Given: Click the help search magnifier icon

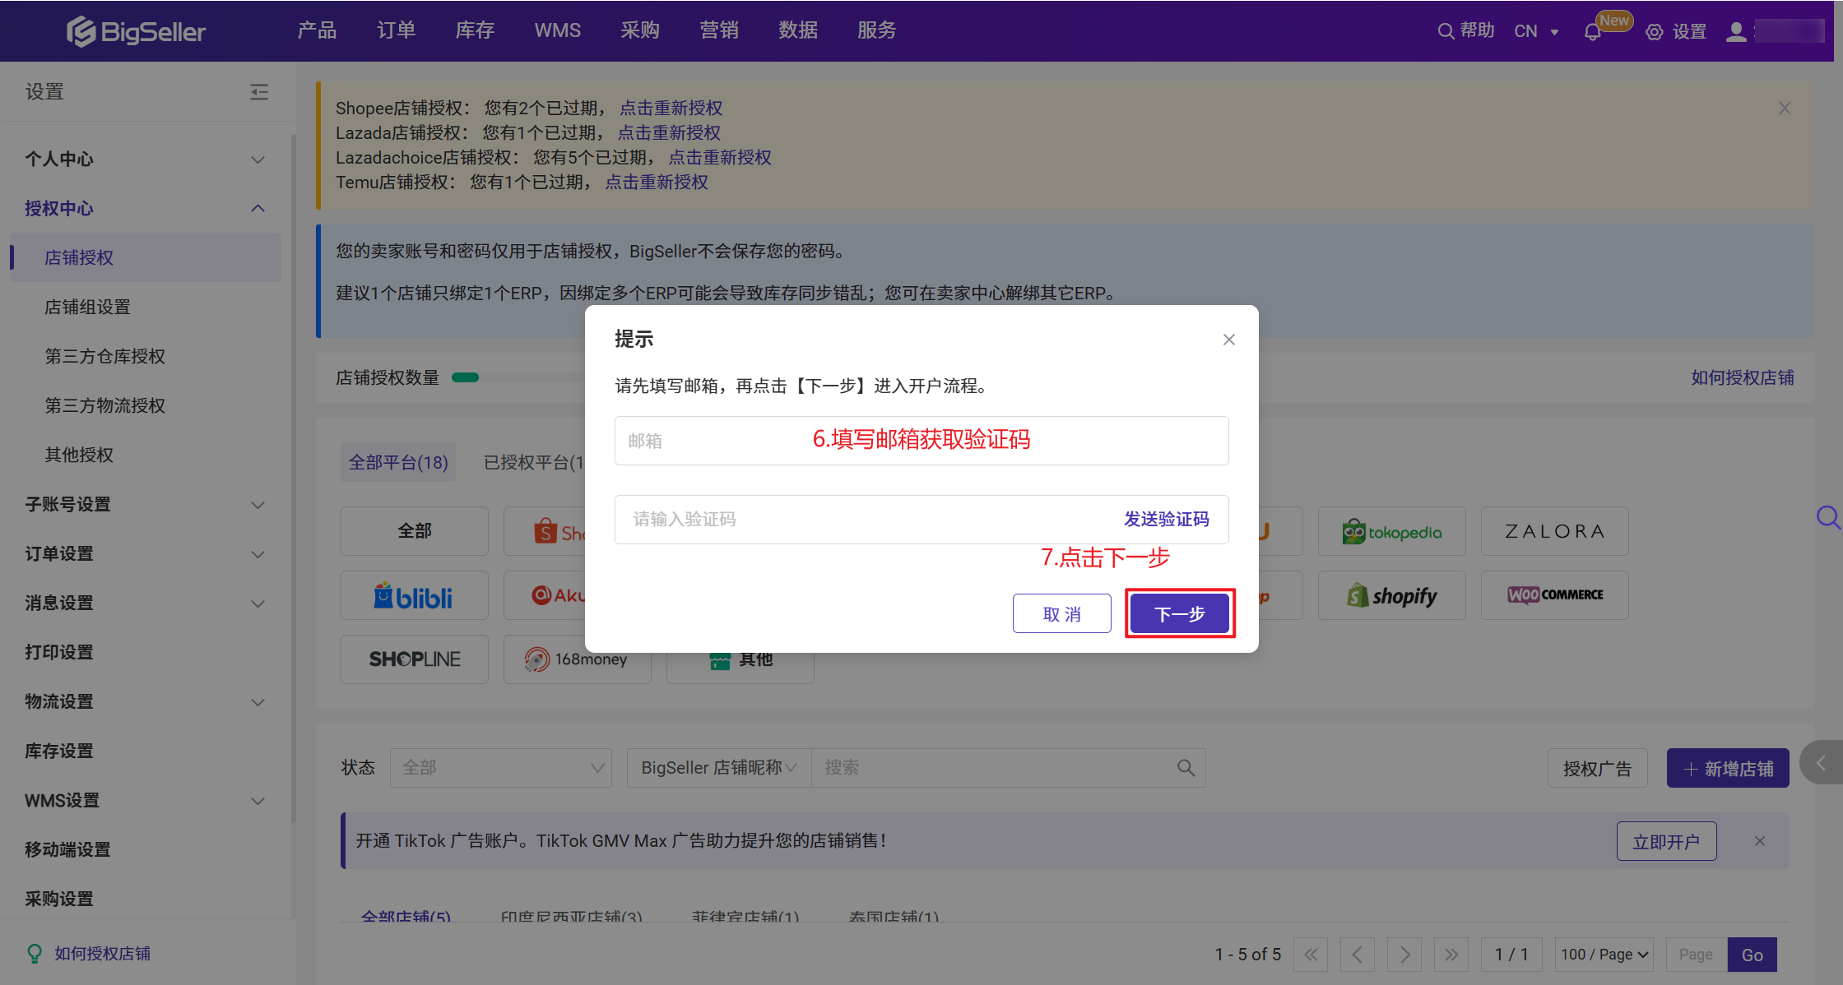Looking at the screenshot, I should (x=1445, y=31).
